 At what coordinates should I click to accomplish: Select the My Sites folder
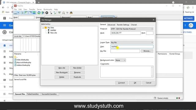(x=51, y=28)
